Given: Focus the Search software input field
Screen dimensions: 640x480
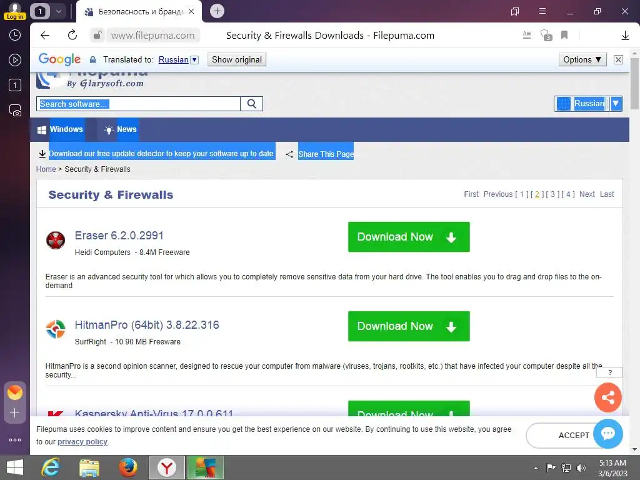Looking at the screenshot, I should 138,104.
